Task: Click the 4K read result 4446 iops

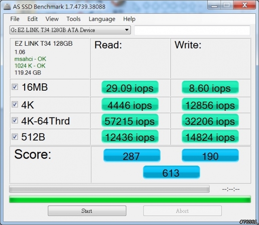Action: [x=130, y=105]
